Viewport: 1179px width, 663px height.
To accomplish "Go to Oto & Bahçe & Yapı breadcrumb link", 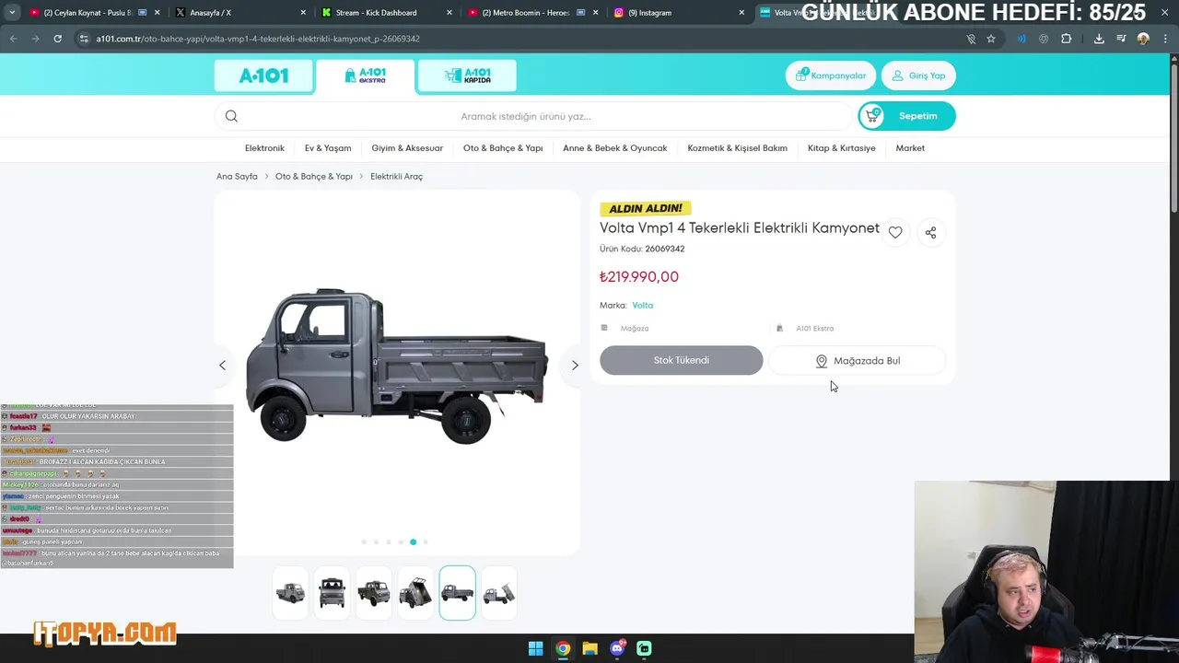I will [x=313, y=176].
